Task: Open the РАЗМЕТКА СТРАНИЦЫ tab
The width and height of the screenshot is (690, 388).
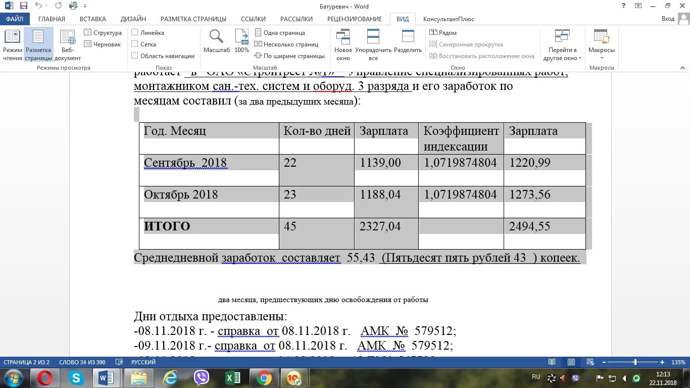Action: coord(193,19)
